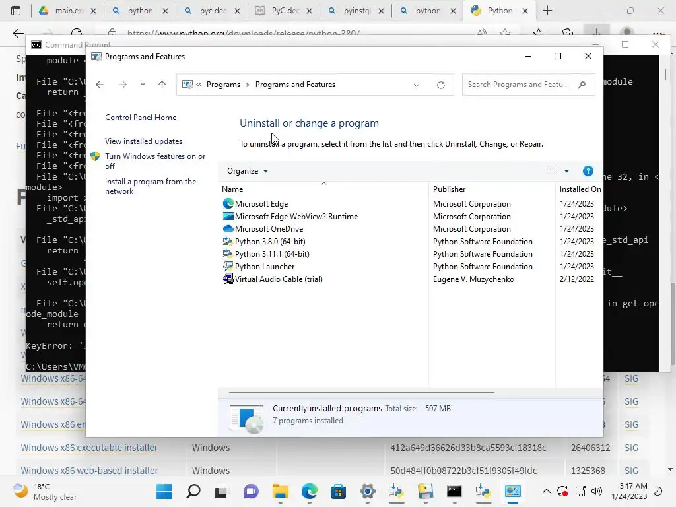Open a new browser tab with plus button
Viewport: 676px width, 507px height.
click(x=547, y=11)
